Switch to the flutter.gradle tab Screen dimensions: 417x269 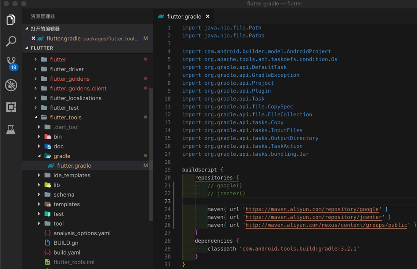pos(183,17)
